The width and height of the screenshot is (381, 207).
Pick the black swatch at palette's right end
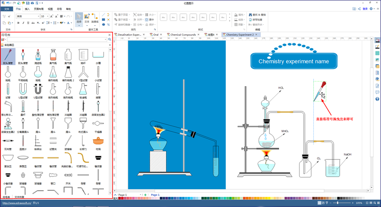point(339,198)
